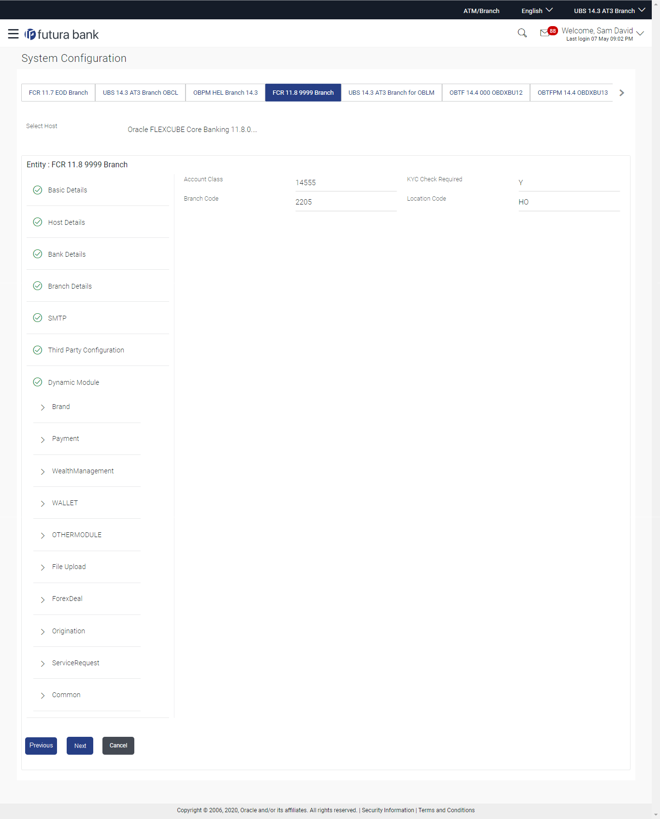The image size is (660, 819).
Task: Expand the Origination chevron
Action: tap(43, 631)
